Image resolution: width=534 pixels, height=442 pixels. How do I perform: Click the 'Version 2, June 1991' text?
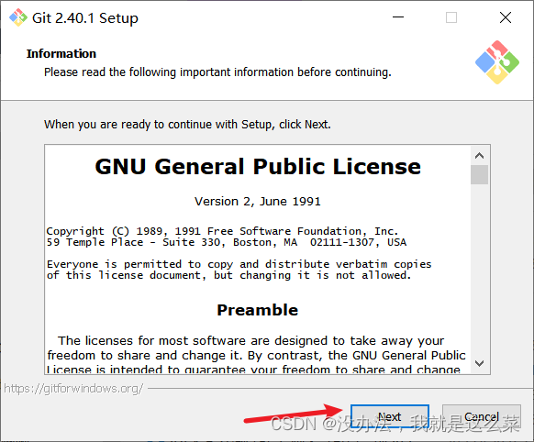pyautogui.click(x=258, y=202)
